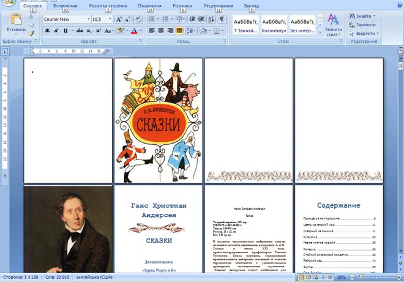Click the Sort (A-Z) icon
Viewport: 404px width, 283px height.
tap(211, 20)
